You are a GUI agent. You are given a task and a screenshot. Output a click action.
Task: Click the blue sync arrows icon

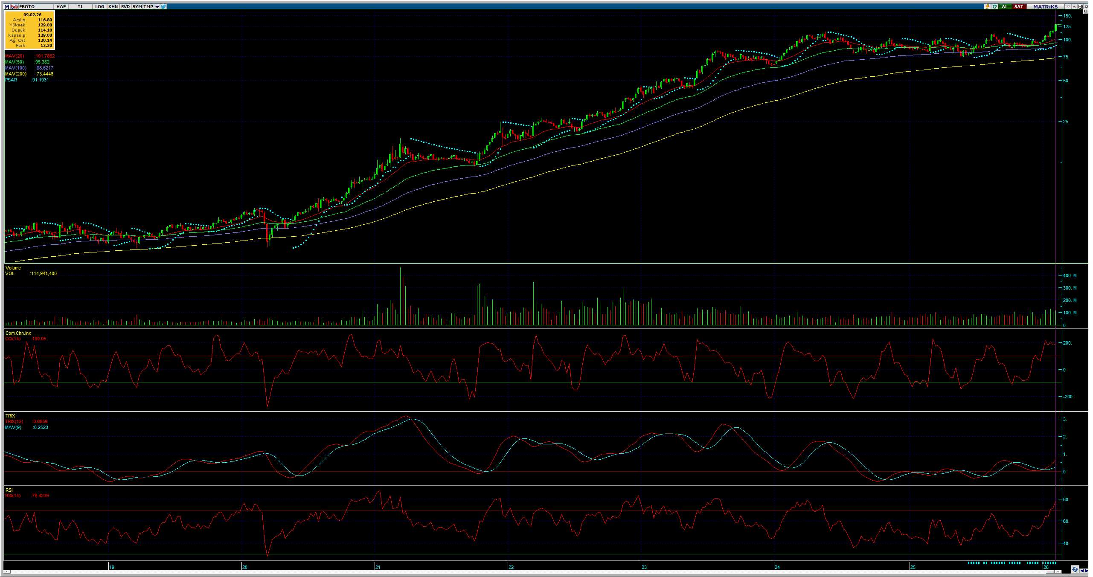[x=1075, y=569]
